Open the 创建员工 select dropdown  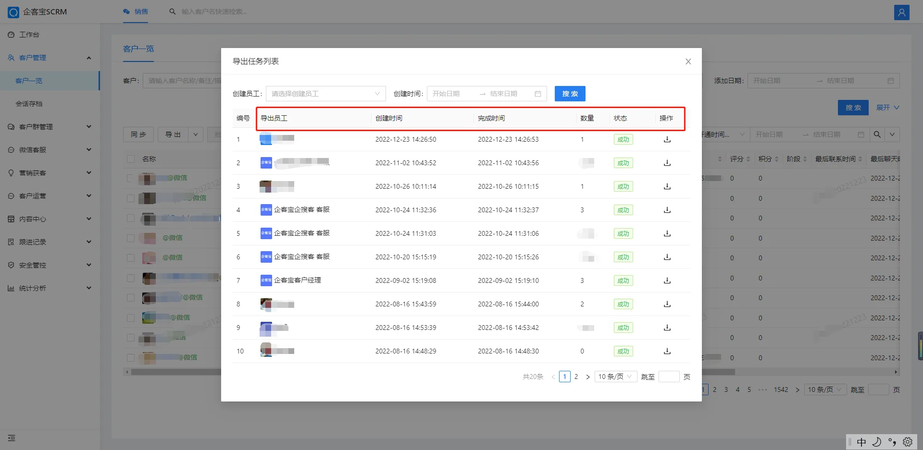pos(325,94)
